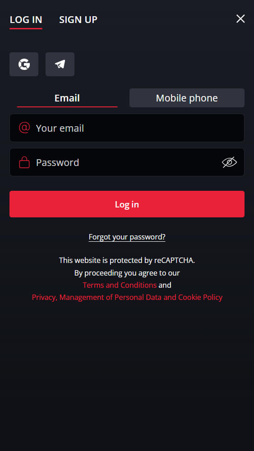Viewport: 254px width, 451px height.
Task: Open the Forgot your password? link
Action: (127, 237)
